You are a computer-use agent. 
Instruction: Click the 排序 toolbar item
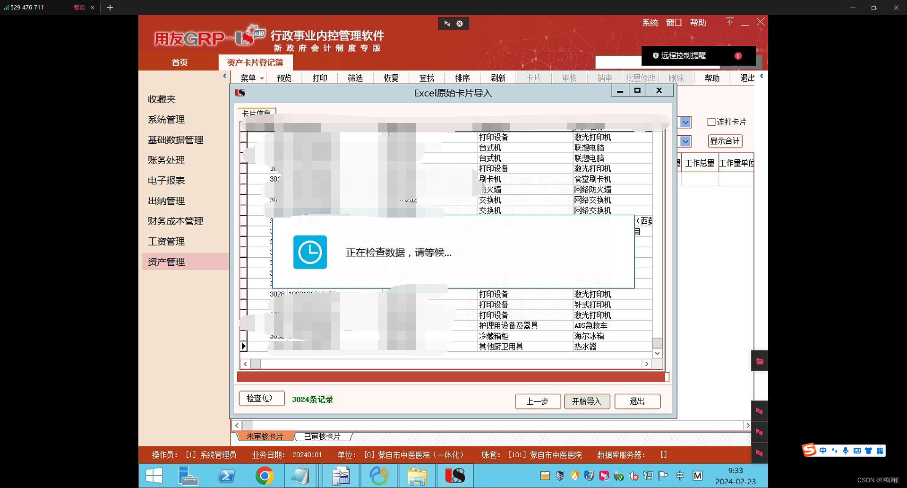462,78
